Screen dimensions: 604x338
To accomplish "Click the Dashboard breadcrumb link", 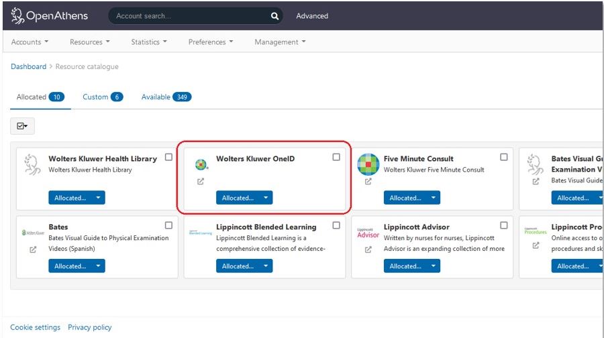I will (x=28, y=66).
